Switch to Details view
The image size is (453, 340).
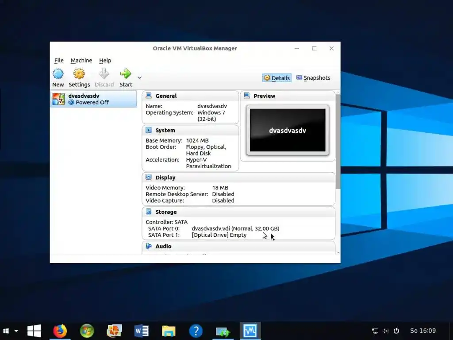pyautogui.click(x=277, y=78)
